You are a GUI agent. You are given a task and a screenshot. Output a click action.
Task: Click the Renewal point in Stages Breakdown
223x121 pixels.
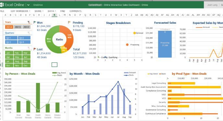(134, 33)
